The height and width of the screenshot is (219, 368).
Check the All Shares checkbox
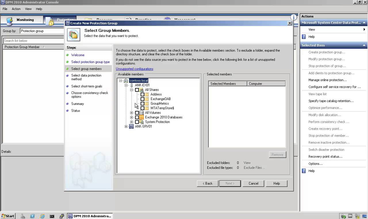point(137,90)
